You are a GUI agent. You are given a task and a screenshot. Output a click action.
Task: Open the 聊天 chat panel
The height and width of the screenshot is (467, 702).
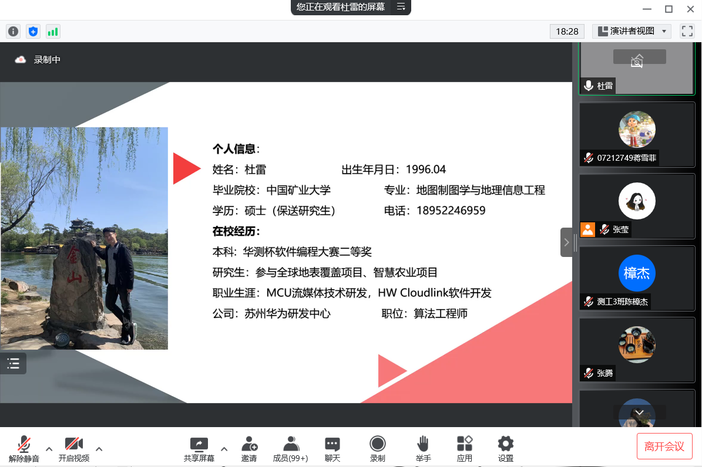pyautogui.click(x=332, y=448)
